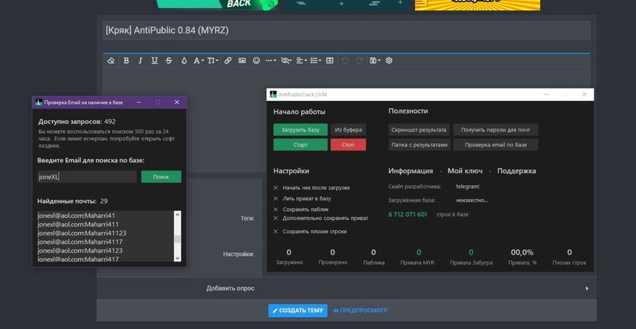
Task: Select result jonexl@aol.com:Maharri41123
Action: pyautogui.click(x=81, y=233)
